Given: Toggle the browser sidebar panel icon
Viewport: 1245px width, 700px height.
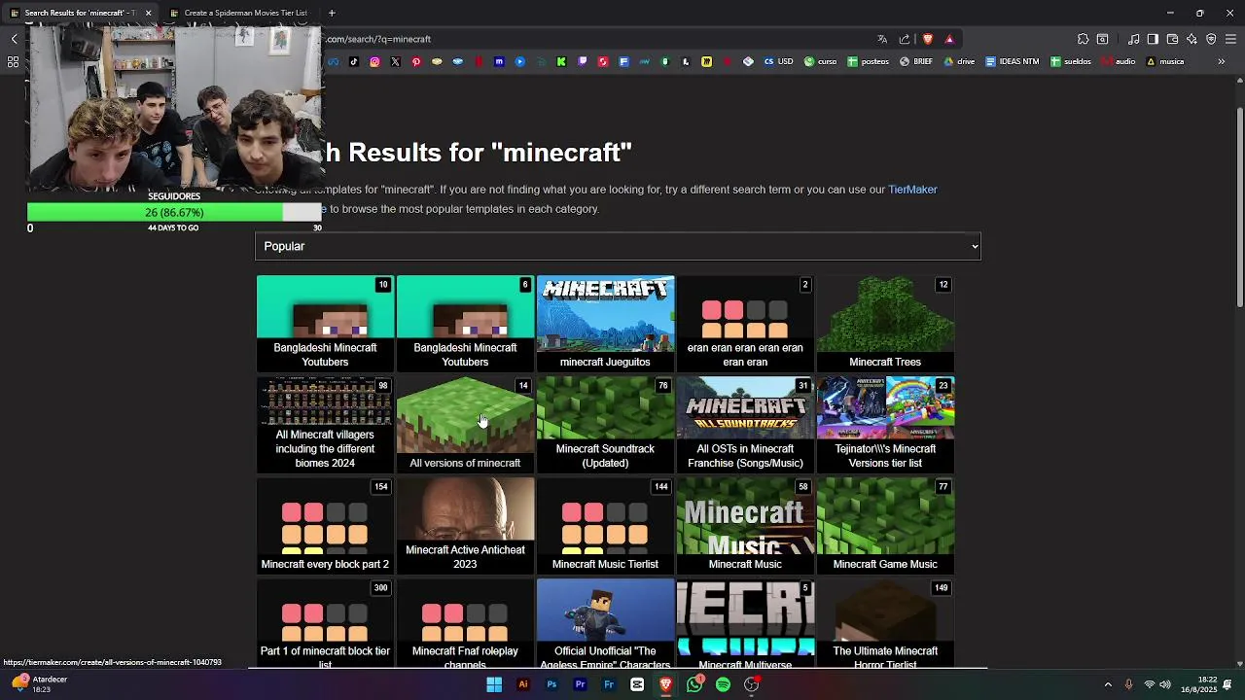Looking at the screenshot, I should (x=1153, y=39).
